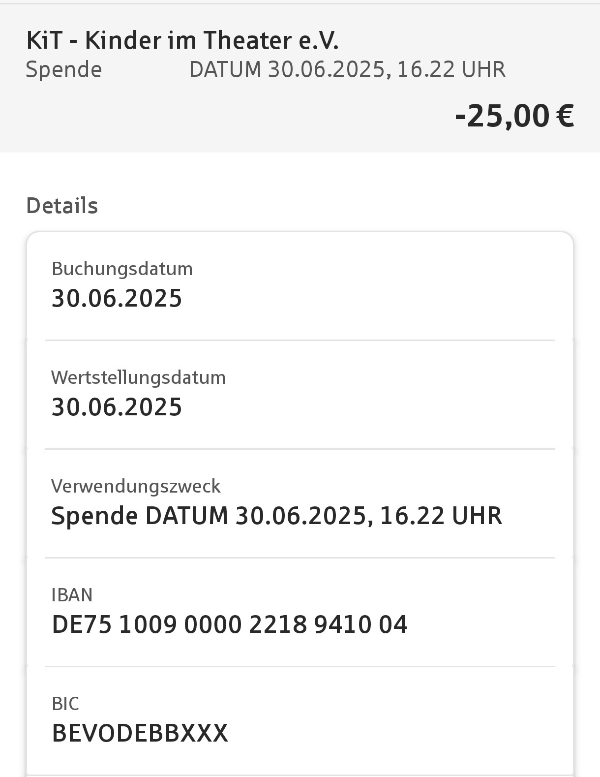Tap the Spende subtitle in the header
Screen dimensions: 600x777
64,69
